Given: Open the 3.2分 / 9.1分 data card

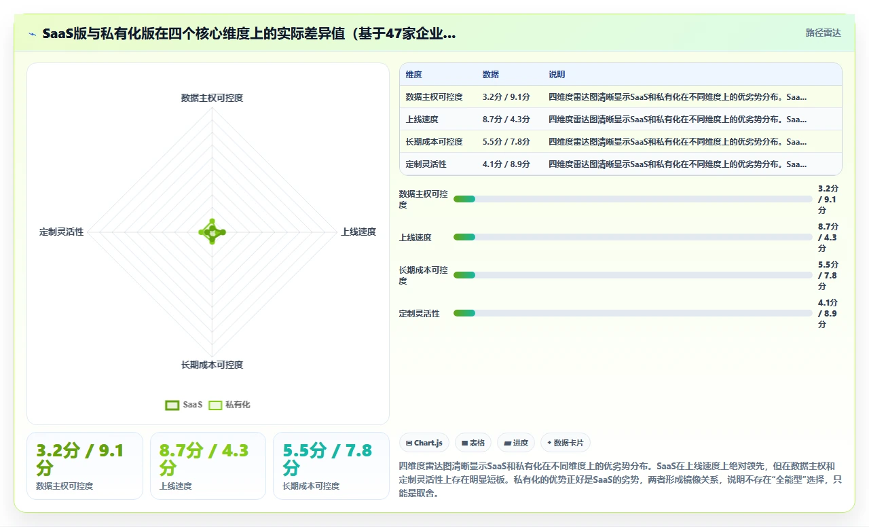Looking at the screenshot, I should coord(85,466).
